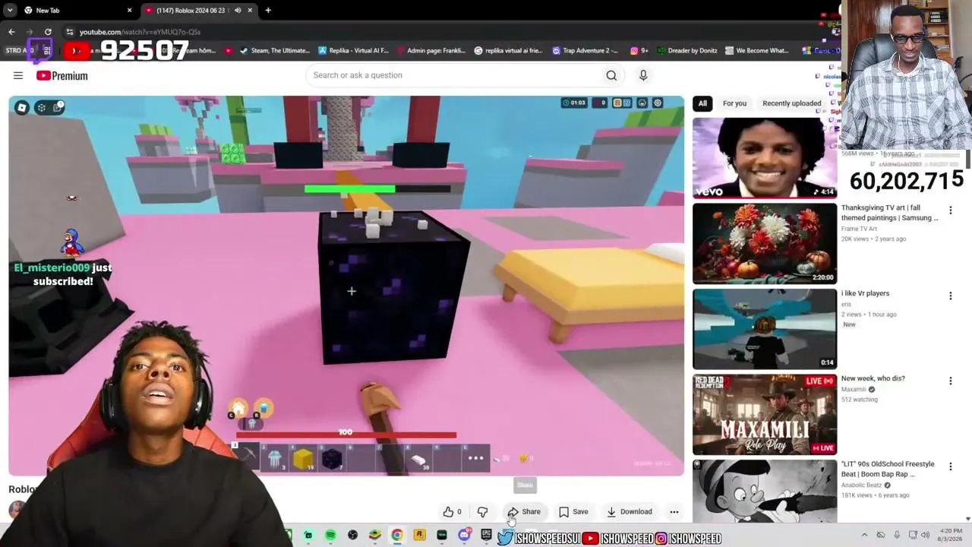Click the YouTube search magnifier button
The width and height of the screenshot is (972, 547).
click(x=611, y=75)
